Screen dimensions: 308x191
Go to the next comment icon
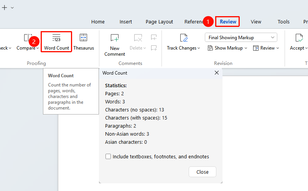[154, 48]
